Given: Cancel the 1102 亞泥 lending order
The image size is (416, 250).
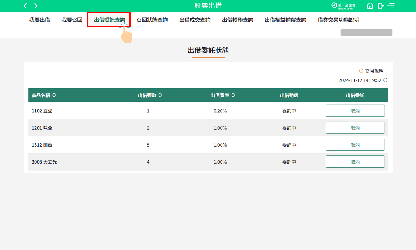Looking at the screenshot, I should point(355,111).
